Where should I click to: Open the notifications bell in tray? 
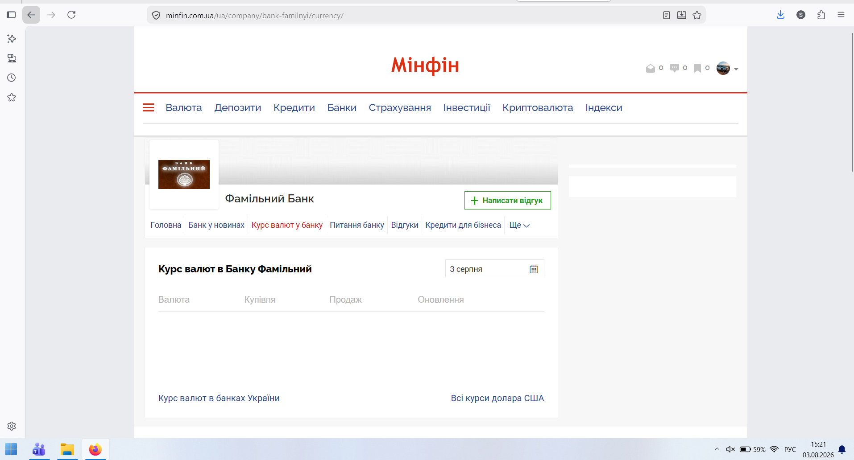(842, 449)
